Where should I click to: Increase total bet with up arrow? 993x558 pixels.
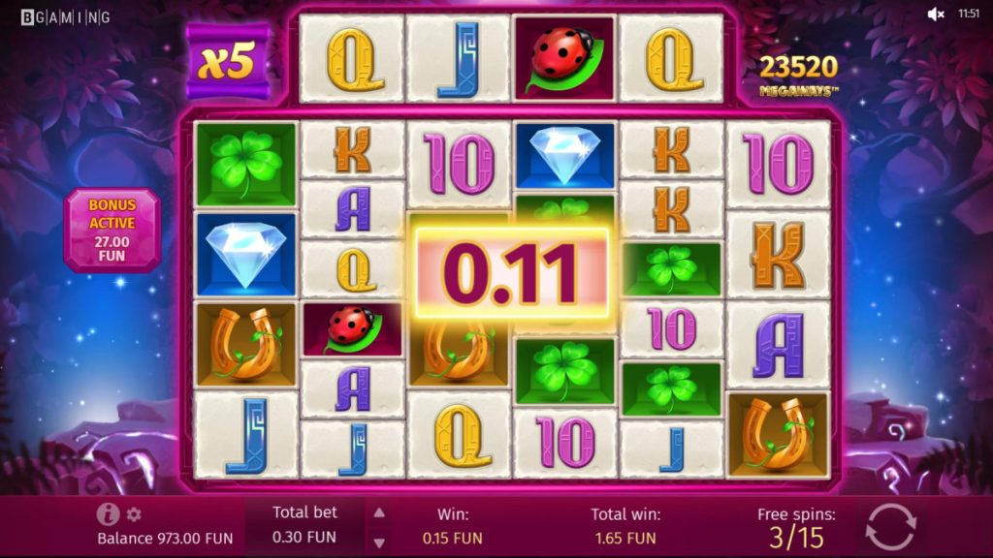pos(379,513)
